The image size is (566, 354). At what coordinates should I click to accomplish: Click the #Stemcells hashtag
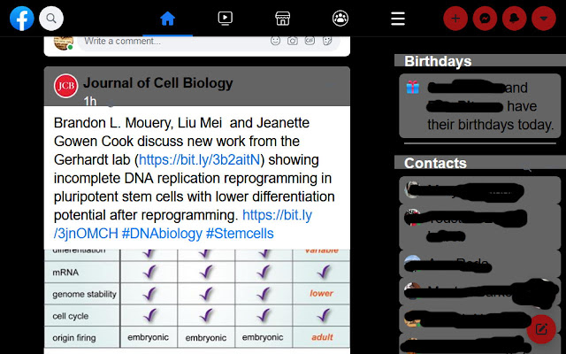(240, 234)
